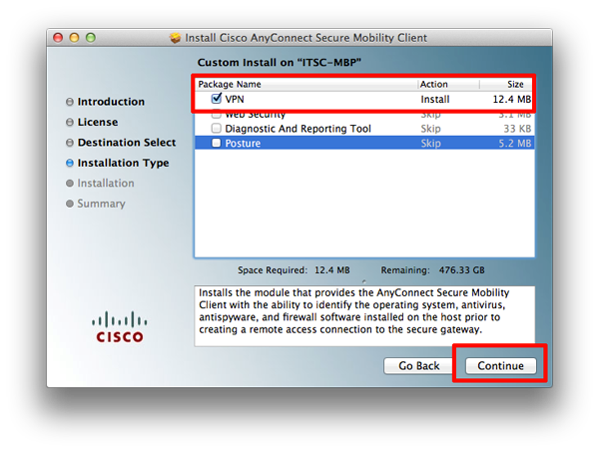
Task: Toggle the Web Security package checkbox
Action: [x=217, y=116]
